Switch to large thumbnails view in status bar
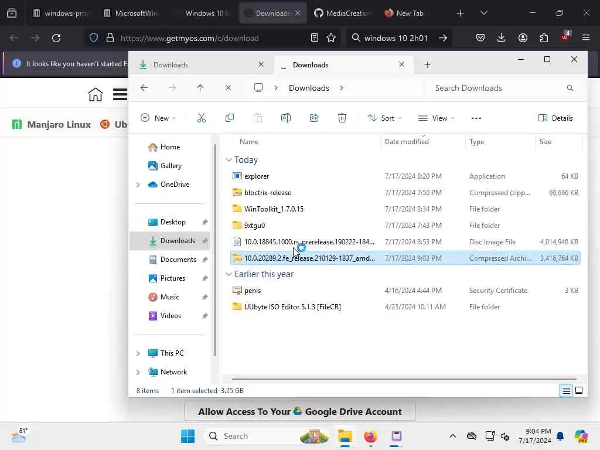The height and width of the screenshot is (450, 600). [579, 390]
